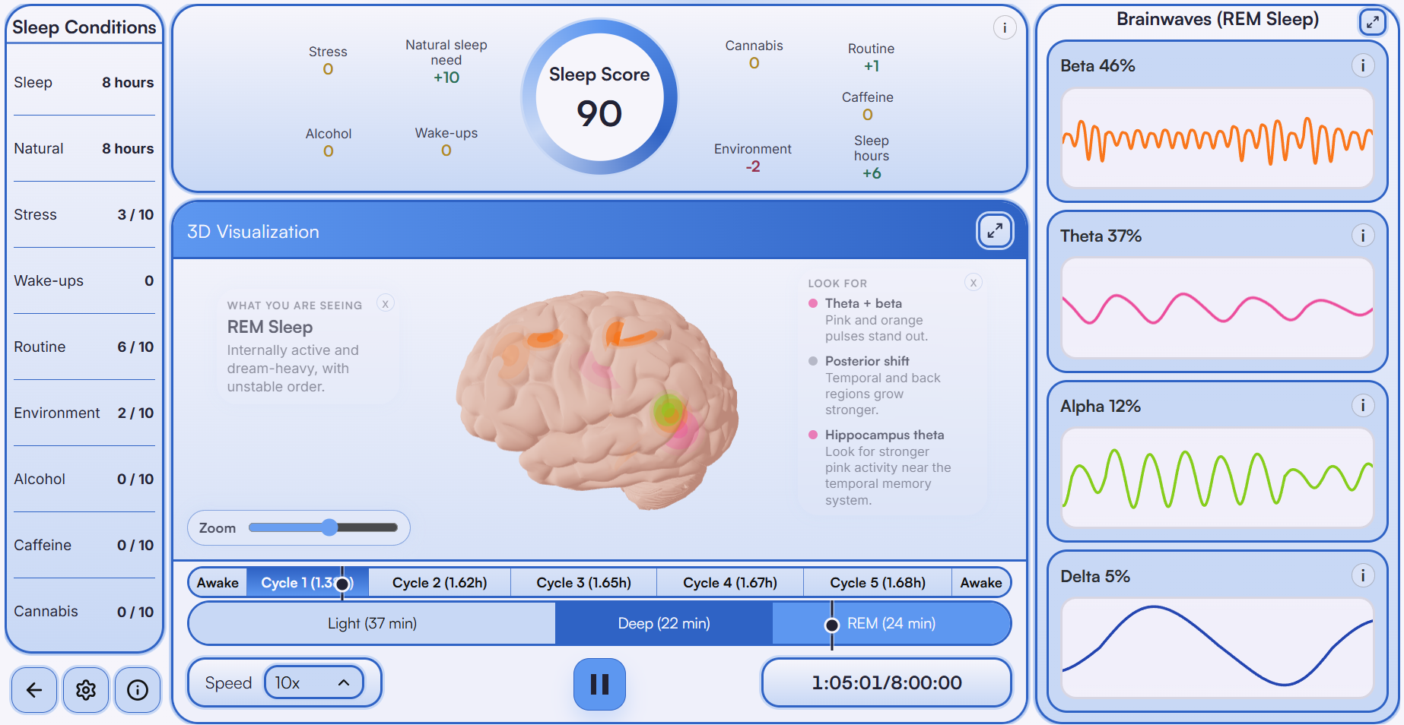Screen dimensions: 1404x725
Task: Click the Beta 46% waveform chart
Action: [1217, 138]
